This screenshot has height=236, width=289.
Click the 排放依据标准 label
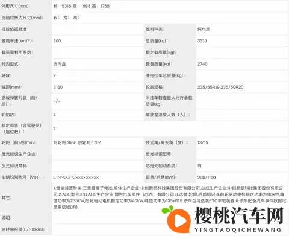coord(15,30)
